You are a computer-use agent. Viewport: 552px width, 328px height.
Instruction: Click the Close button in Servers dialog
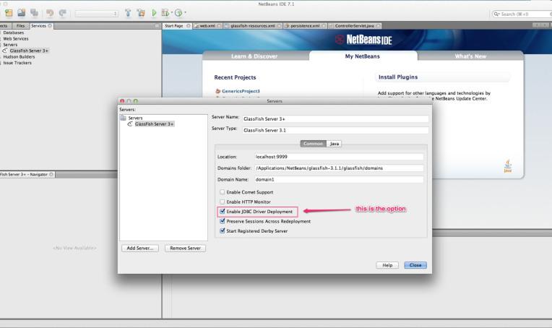[415, 265]
